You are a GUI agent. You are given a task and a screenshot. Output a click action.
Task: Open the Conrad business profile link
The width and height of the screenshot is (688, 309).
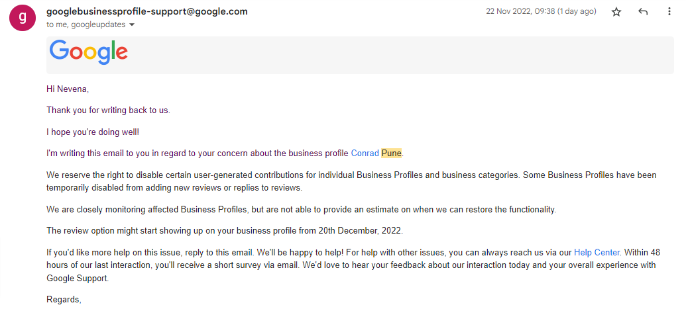click(365, 154)
